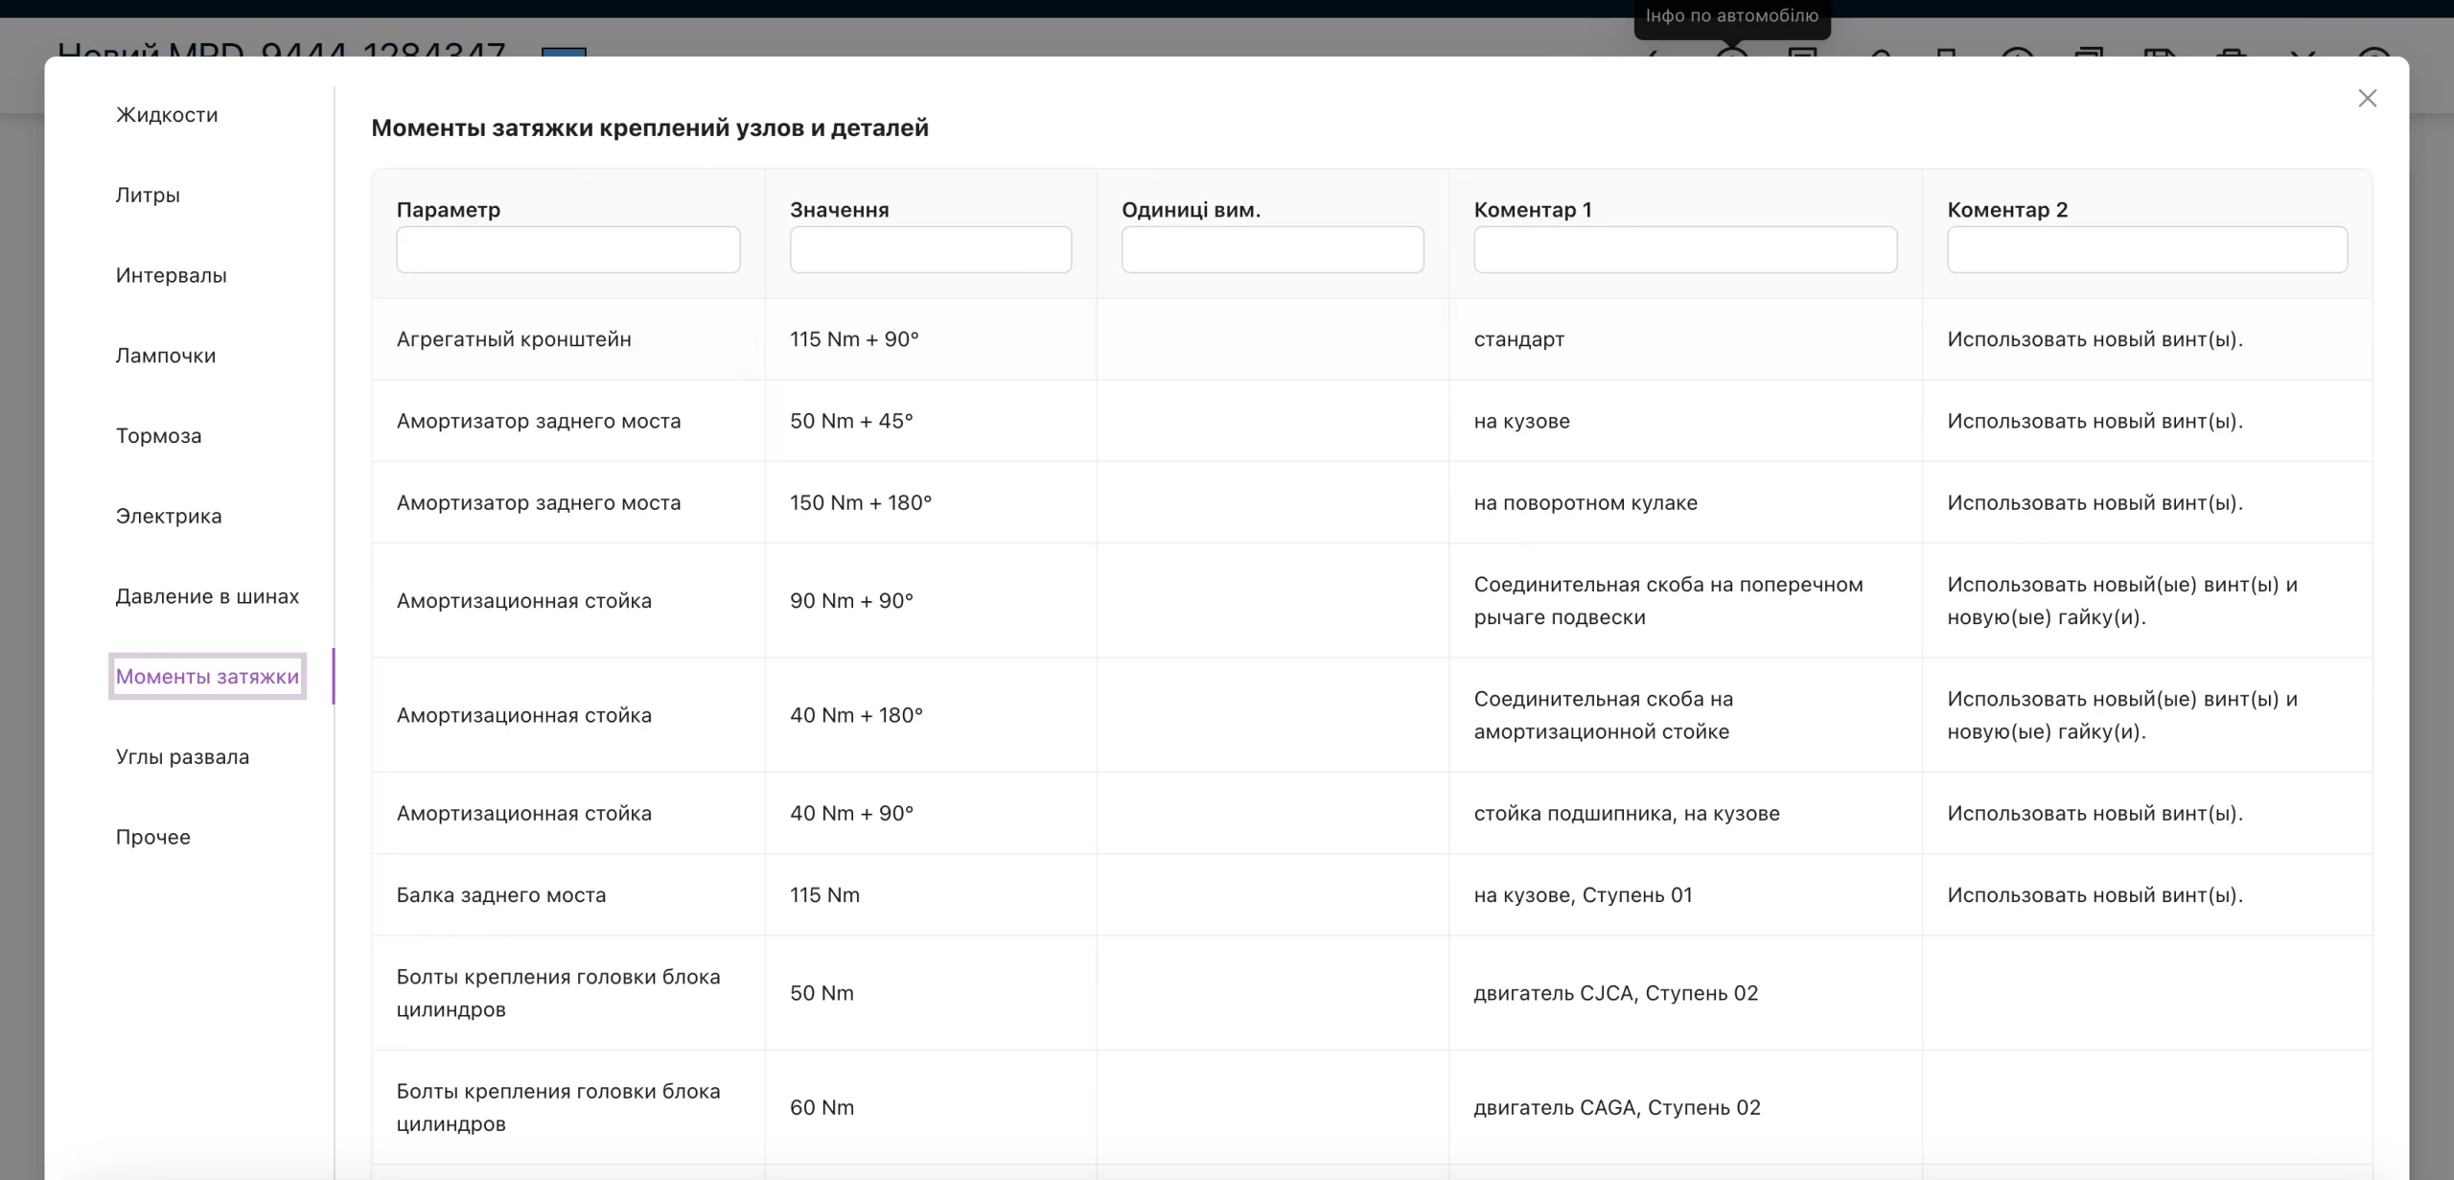Switch to the Прочее section
The height and width of the screenshot is (1180, 2454).
point(153,838)
